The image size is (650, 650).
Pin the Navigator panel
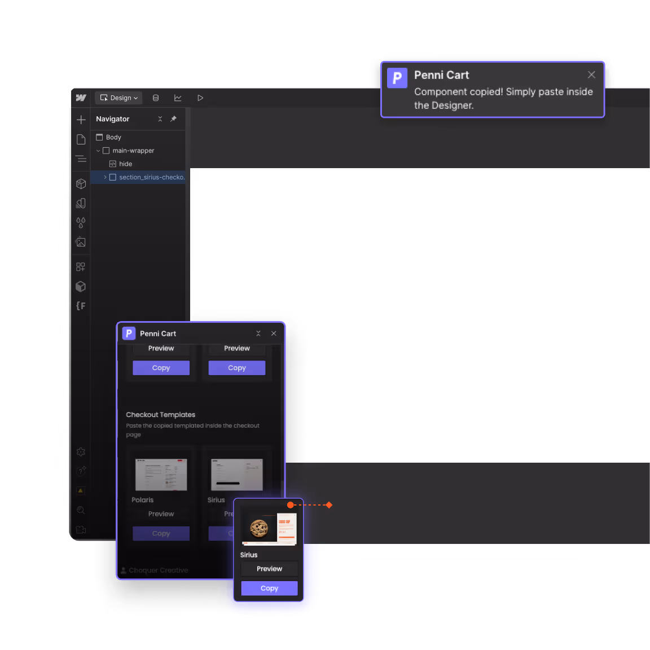coord(173,119)
